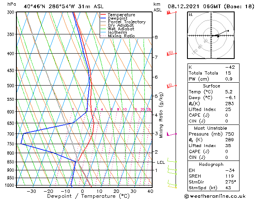Click the SREH value 119
This screenshot has width=258, height=199.
pos(229,176)
